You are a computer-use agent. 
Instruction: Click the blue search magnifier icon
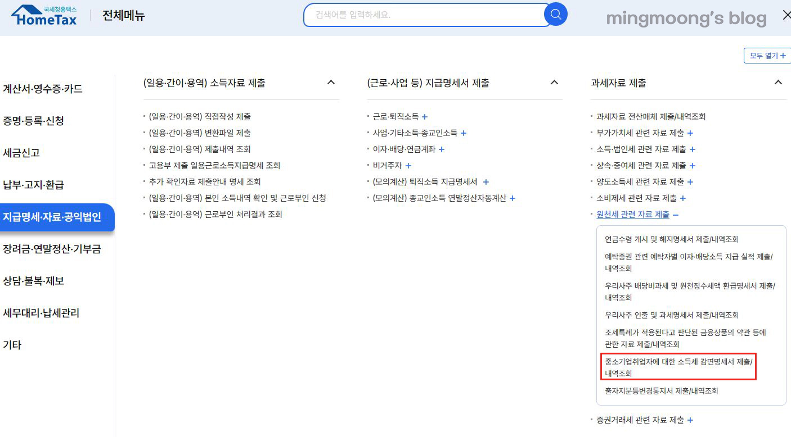point(555,15)
